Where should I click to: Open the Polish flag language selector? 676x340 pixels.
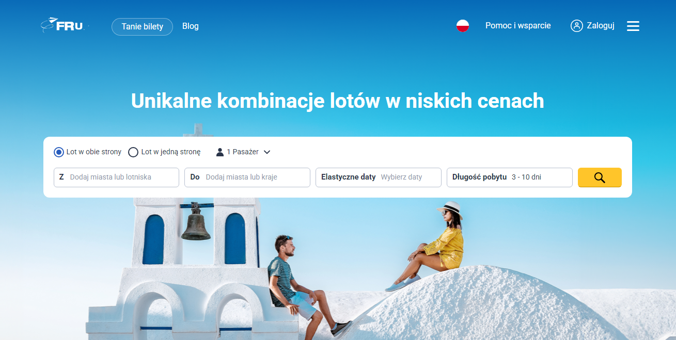463,26
